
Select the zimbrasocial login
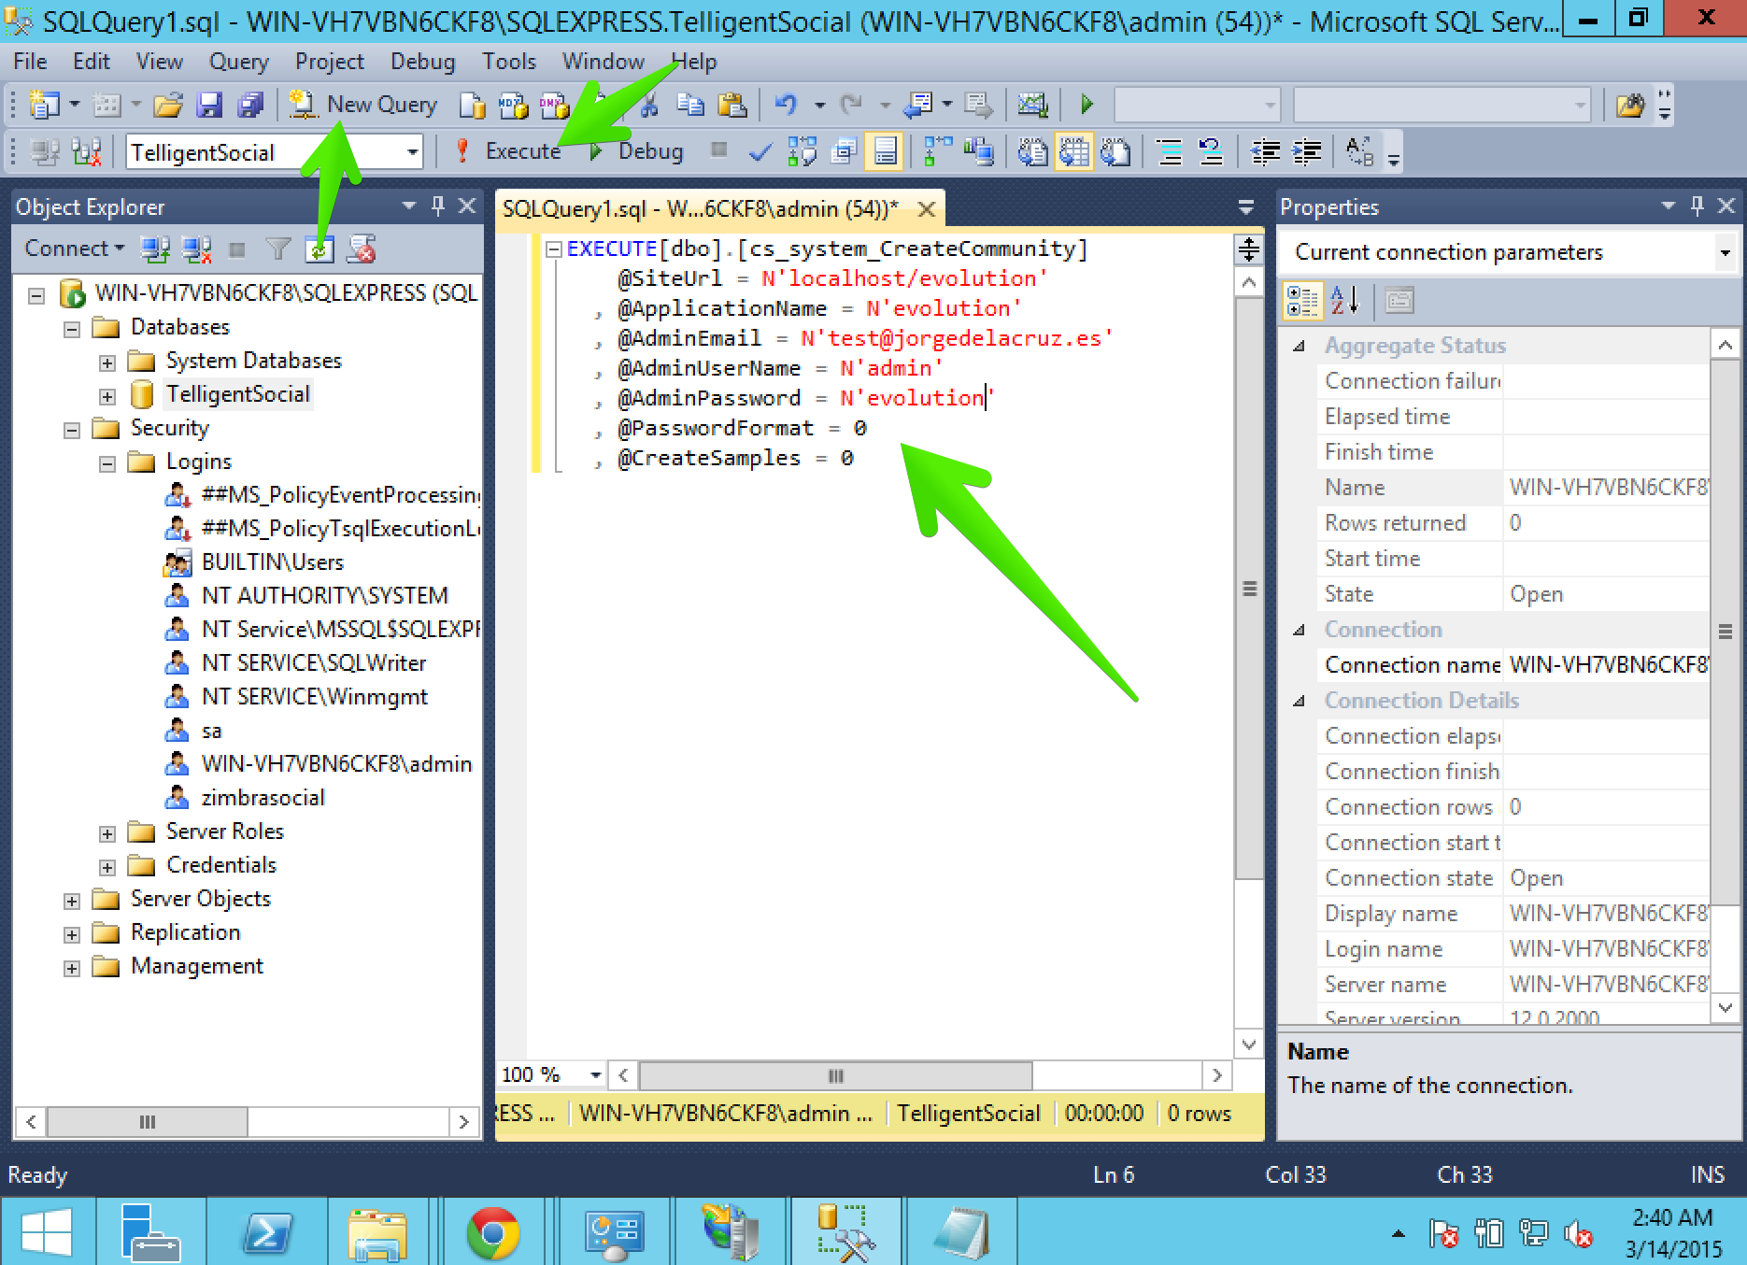263,798
